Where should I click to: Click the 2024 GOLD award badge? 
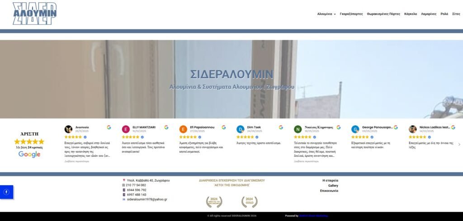coord(249,202)
